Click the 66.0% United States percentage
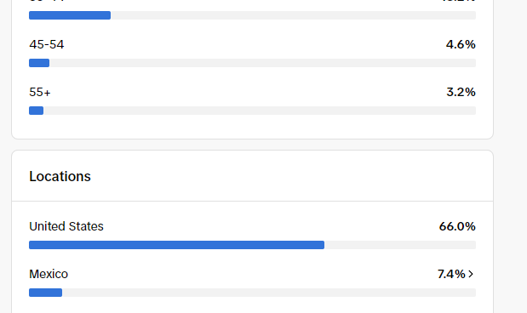 [457, 226]
